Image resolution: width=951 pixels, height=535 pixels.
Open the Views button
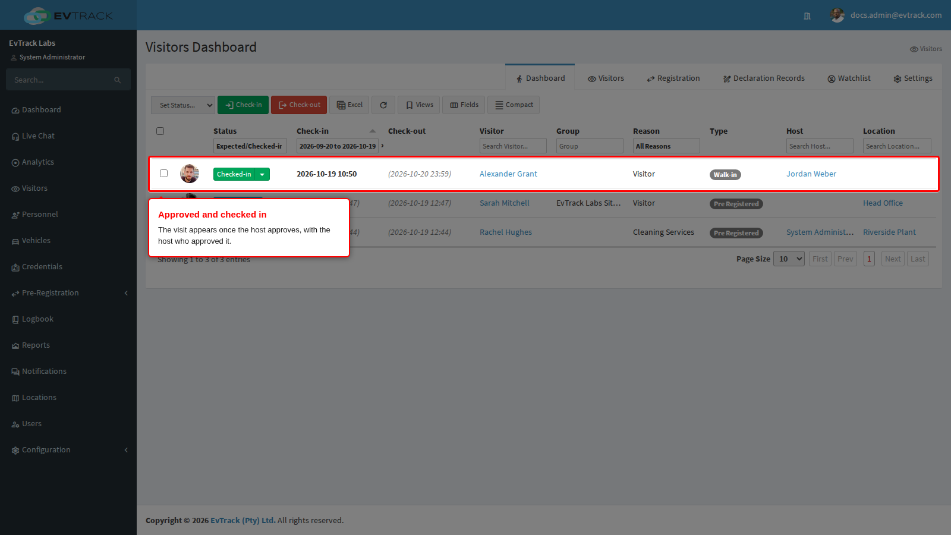pyautogui.click(x=419, y=105)
